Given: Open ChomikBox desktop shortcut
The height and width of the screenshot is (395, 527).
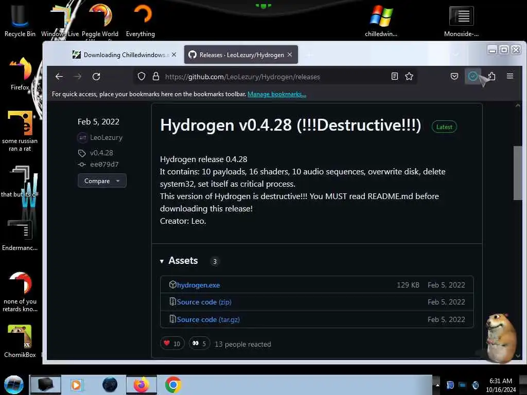Looking at the screenshot, I should pos(20,341).
